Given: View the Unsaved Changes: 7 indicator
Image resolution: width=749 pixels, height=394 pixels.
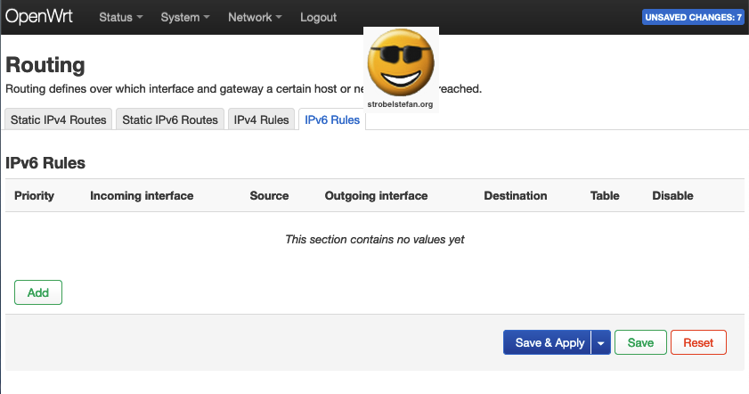Looking at the screenshot, I should [693, 17].
